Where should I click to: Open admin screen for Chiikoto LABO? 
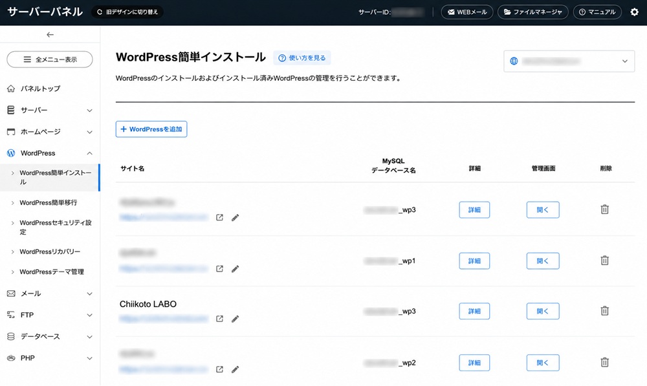543,311
